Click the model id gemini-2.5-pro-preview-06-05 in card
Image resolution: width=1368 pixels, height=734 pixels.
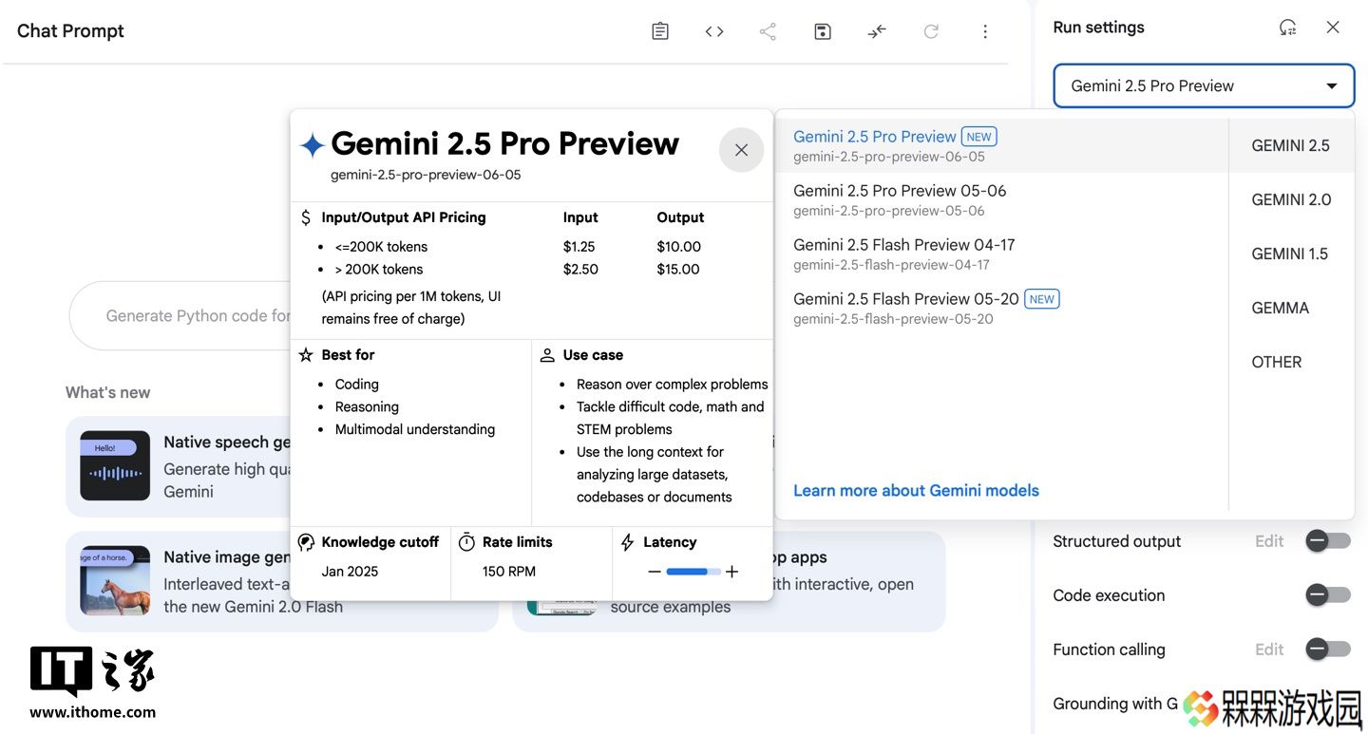[x=426, y=175]
